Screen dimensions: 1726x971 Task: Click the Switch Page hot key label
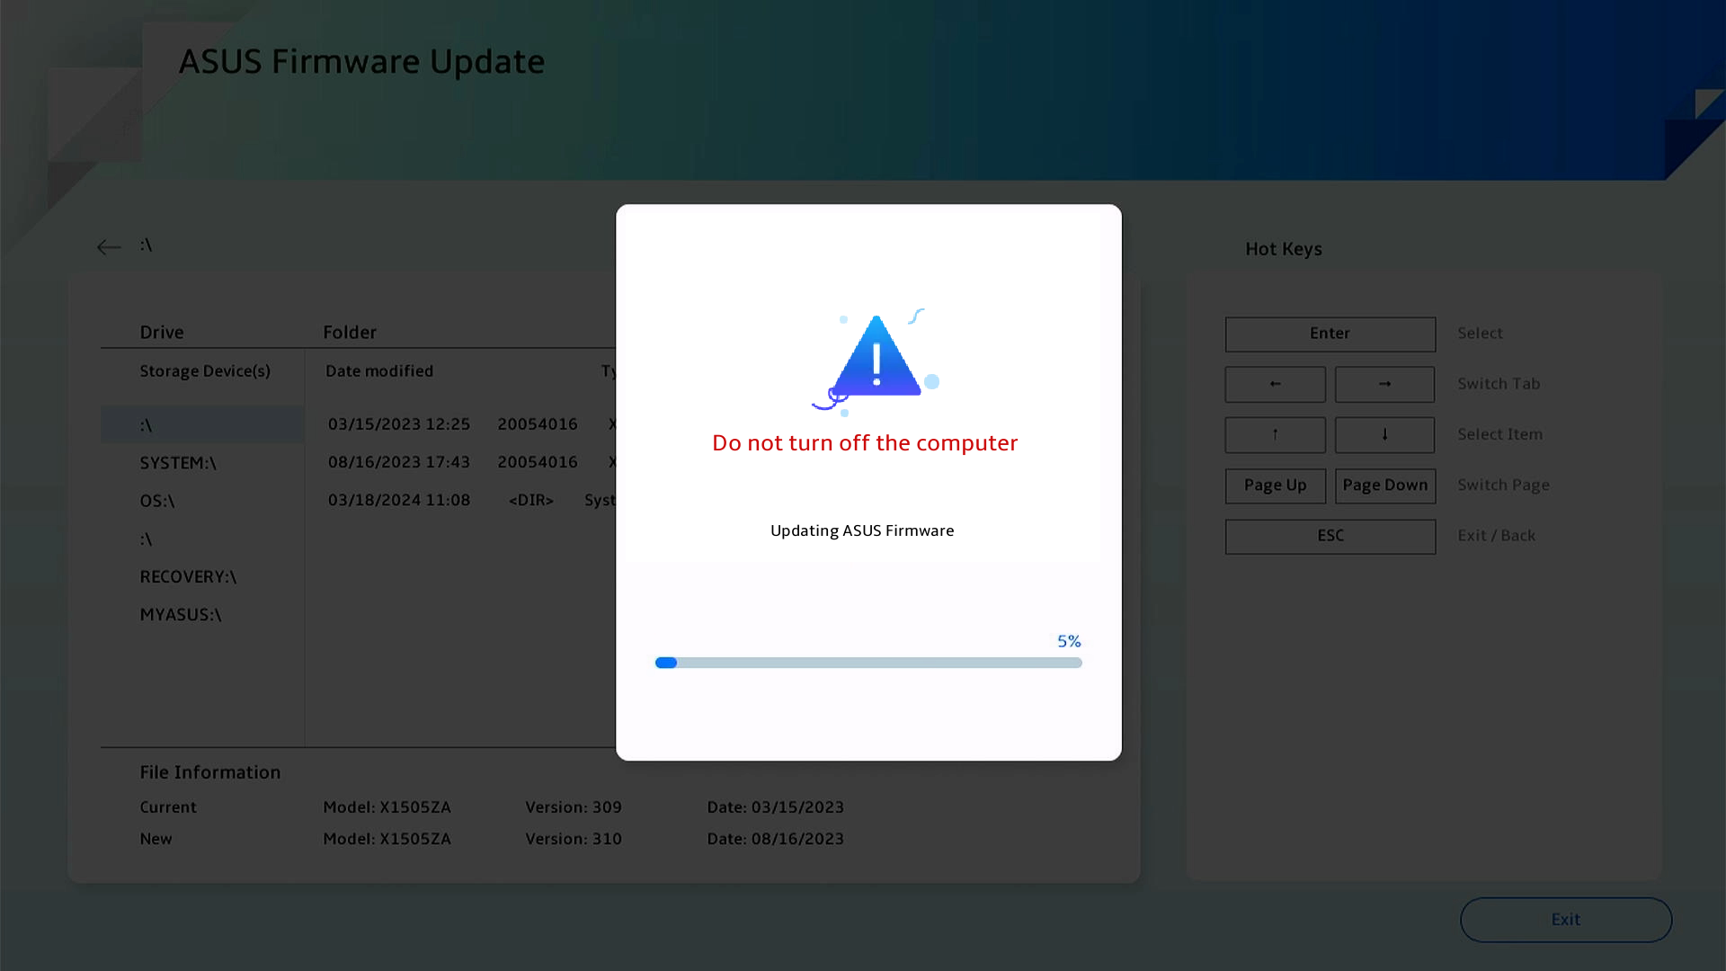click(1503, 485)
